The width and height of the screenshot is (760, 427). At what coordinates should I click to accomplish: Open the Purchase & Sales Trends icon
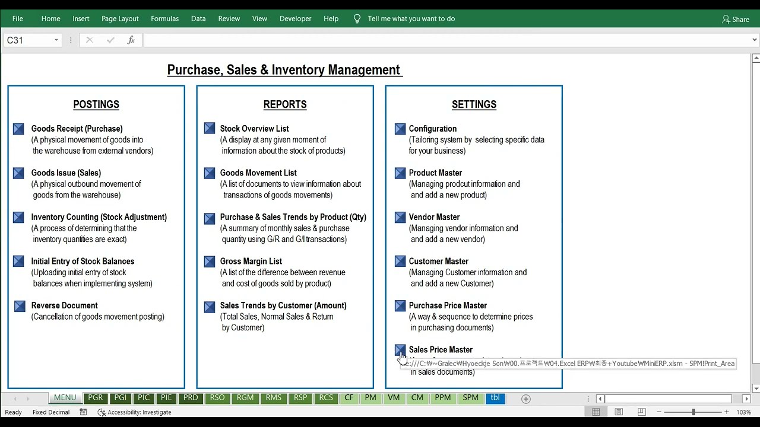click(210, 218)
